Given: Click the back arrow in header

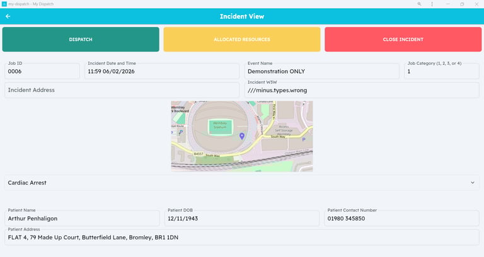Looking at the screenshot, I should pos(8,16).
